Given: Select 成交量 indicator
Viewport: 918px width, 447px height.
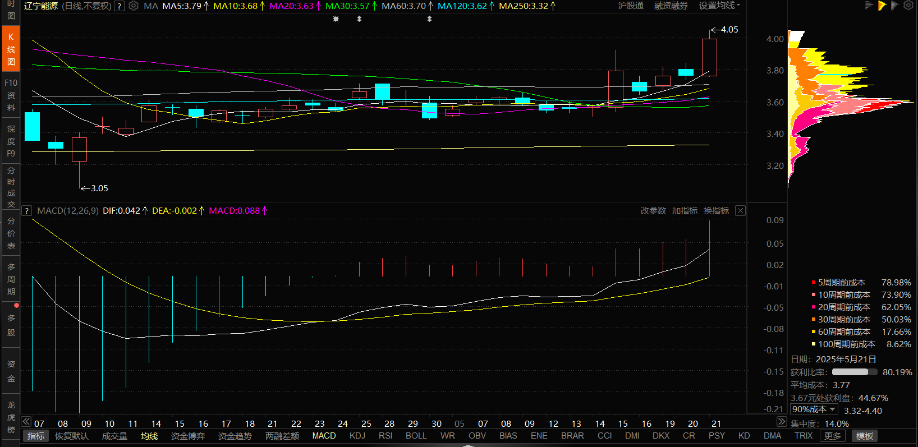Looking at the screenshot, I should (x=114, y=436).
